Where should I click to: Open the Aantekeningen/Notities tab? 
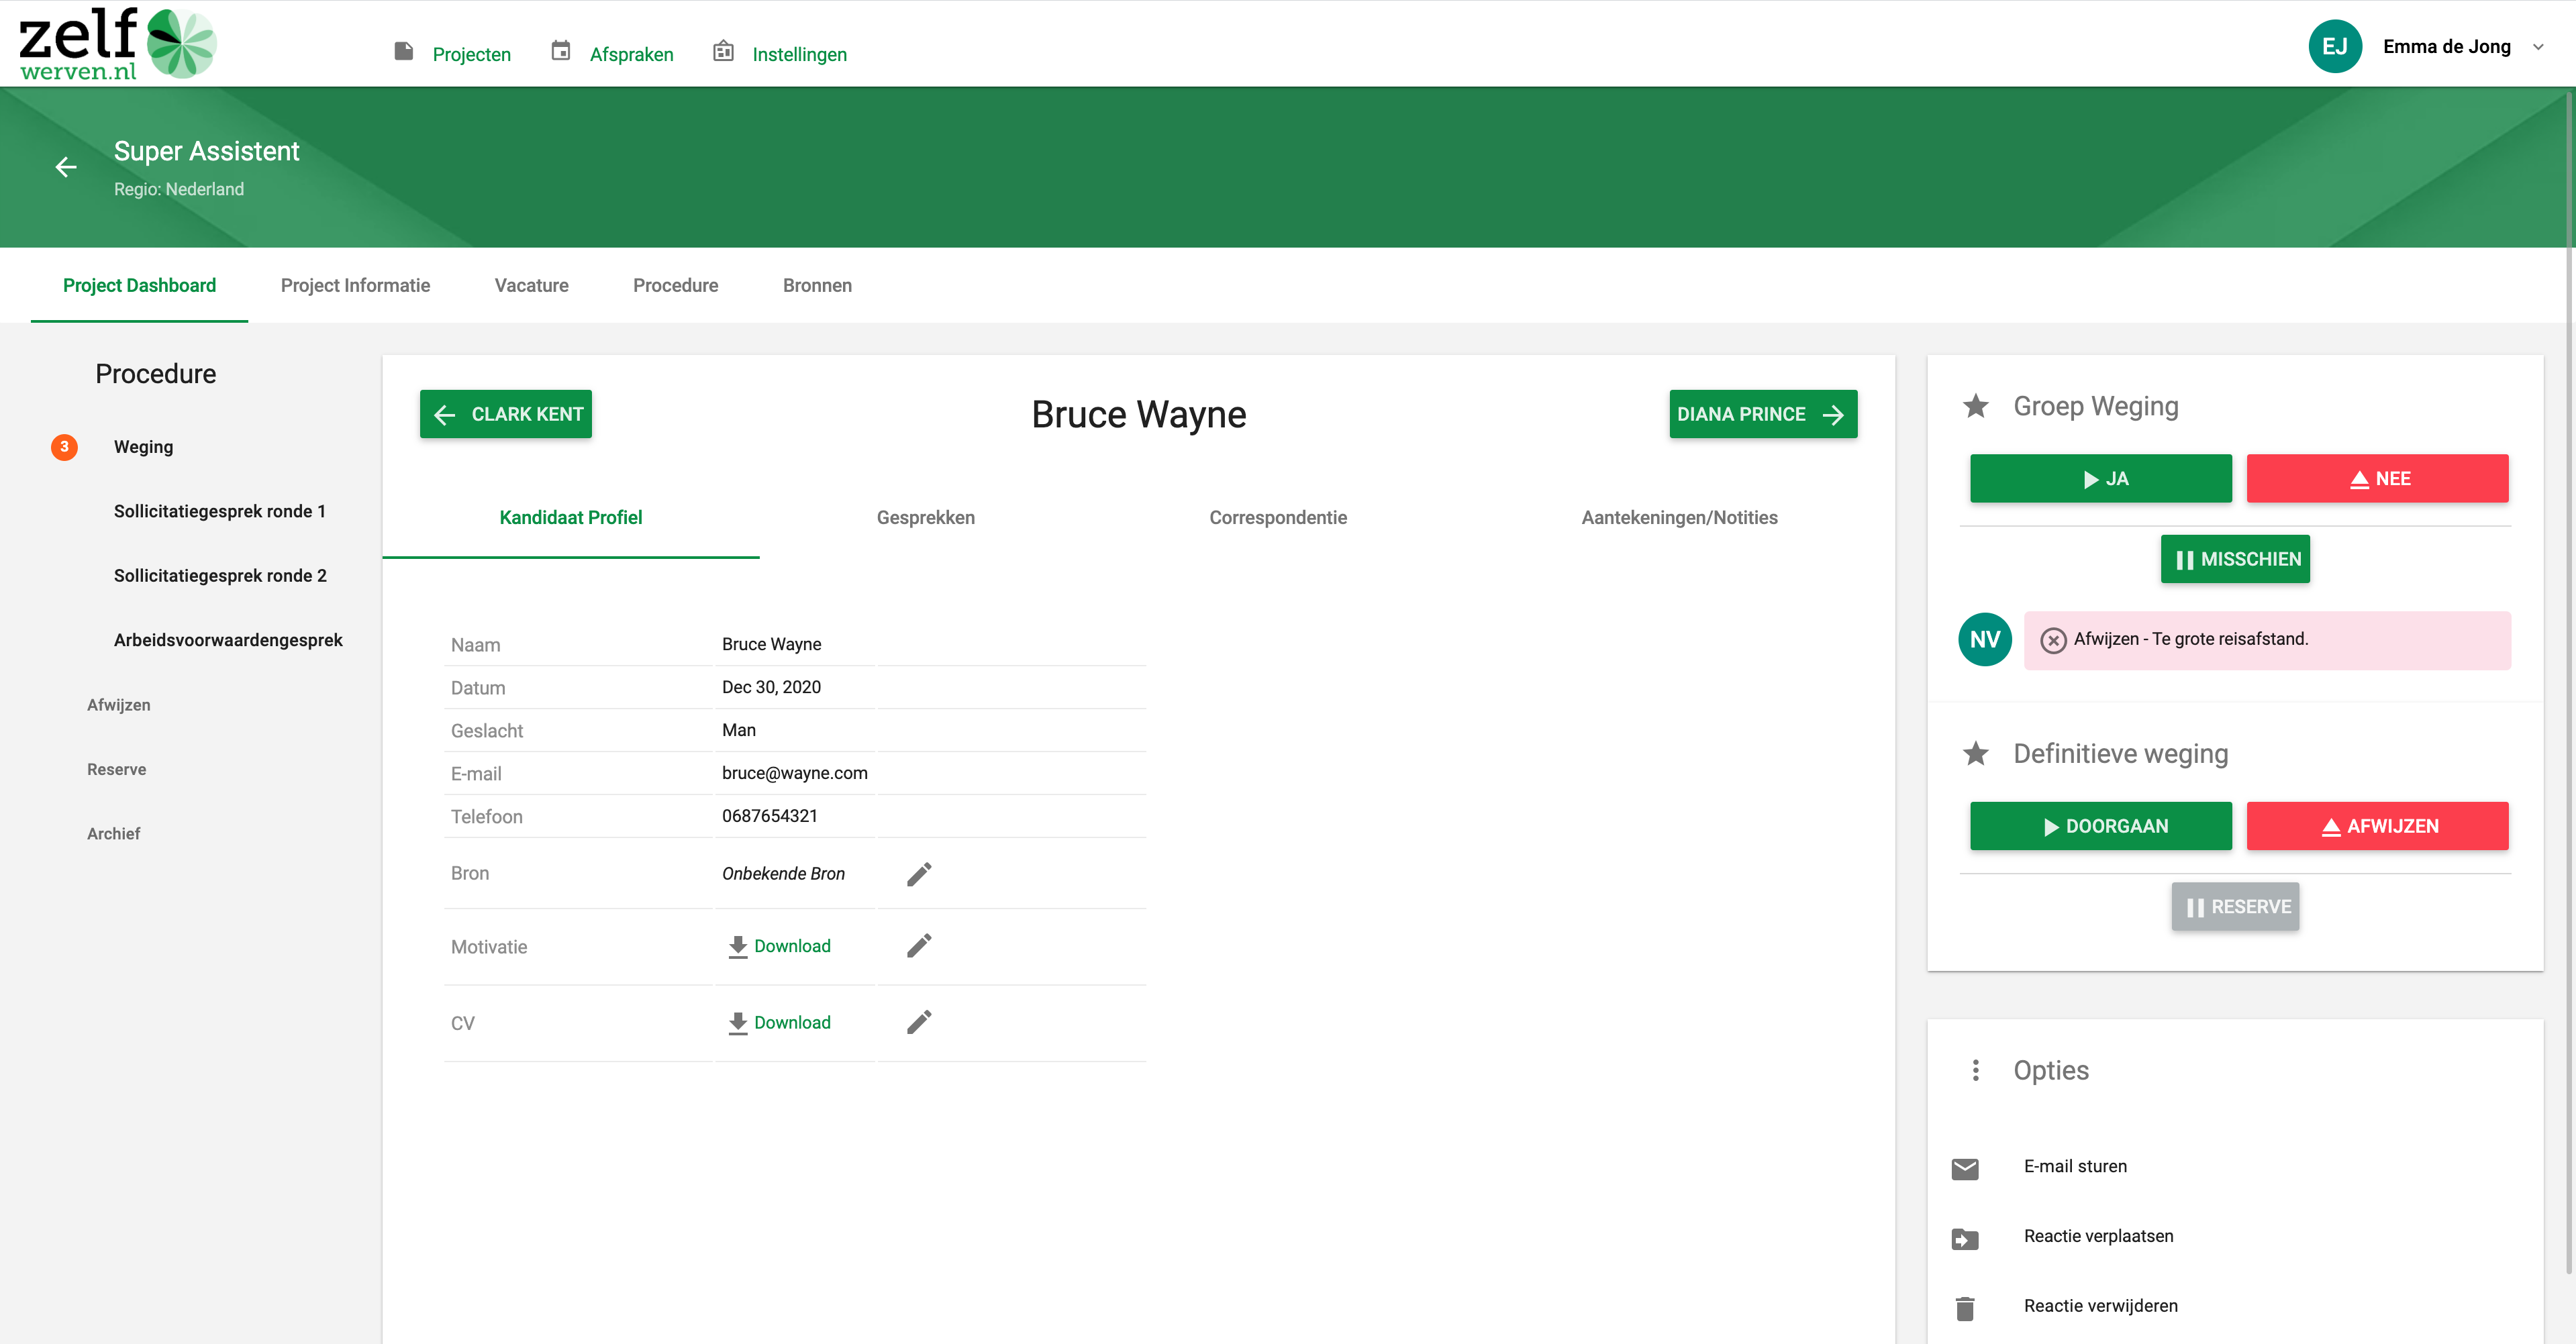point(1679,517)
